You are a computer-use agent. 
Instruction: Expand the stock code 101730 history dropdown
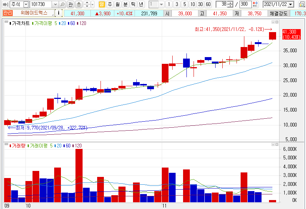(55, 4)
